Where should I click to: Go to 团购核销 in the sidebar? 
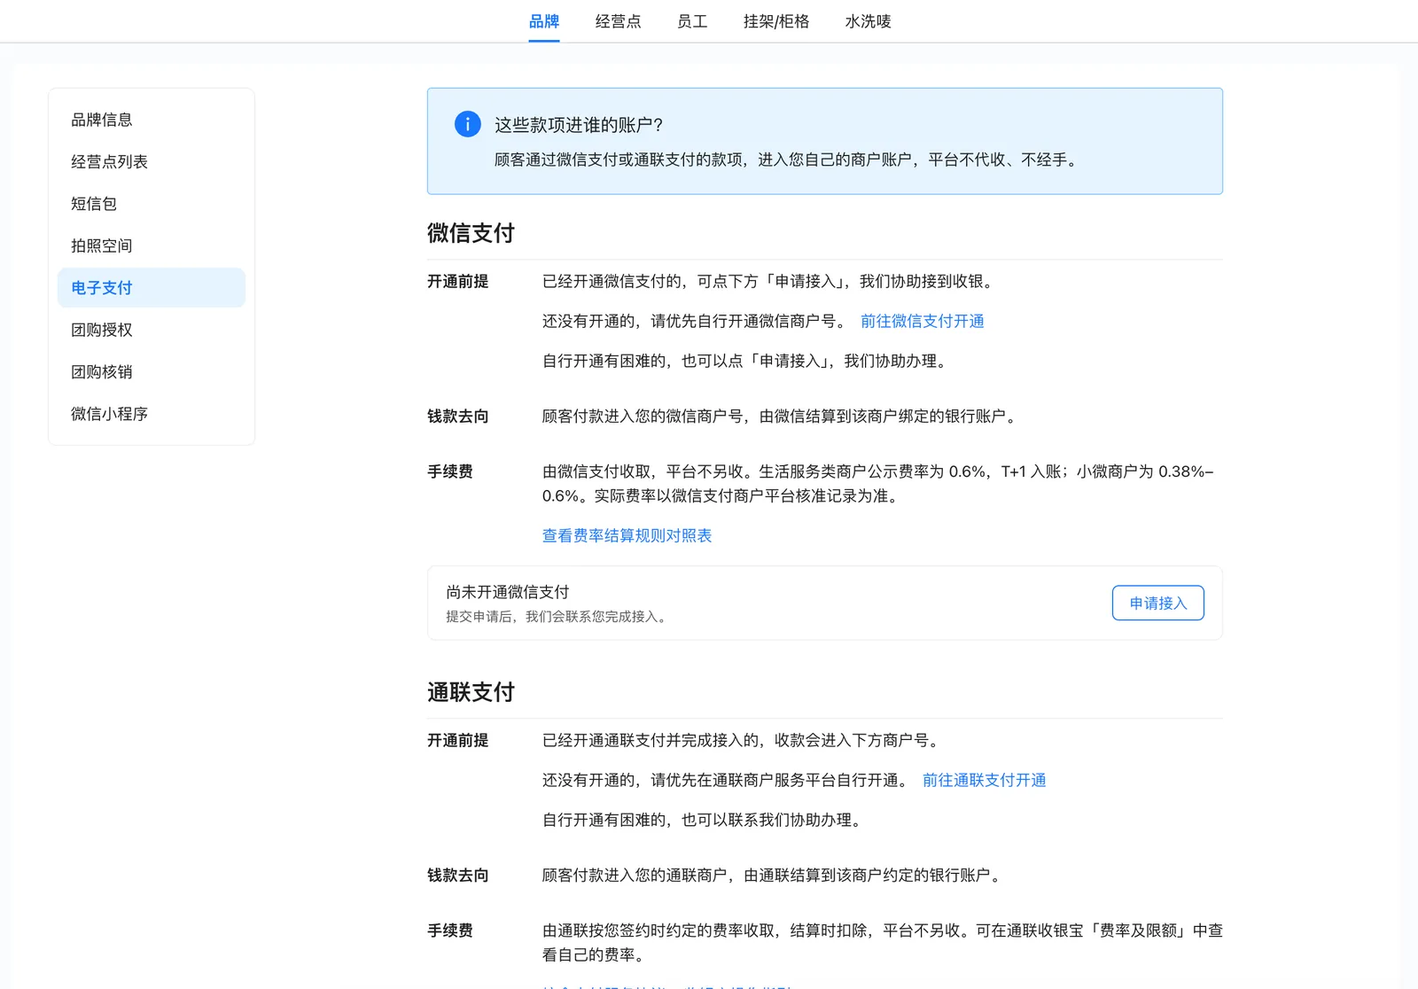click(x=152, y=372)
